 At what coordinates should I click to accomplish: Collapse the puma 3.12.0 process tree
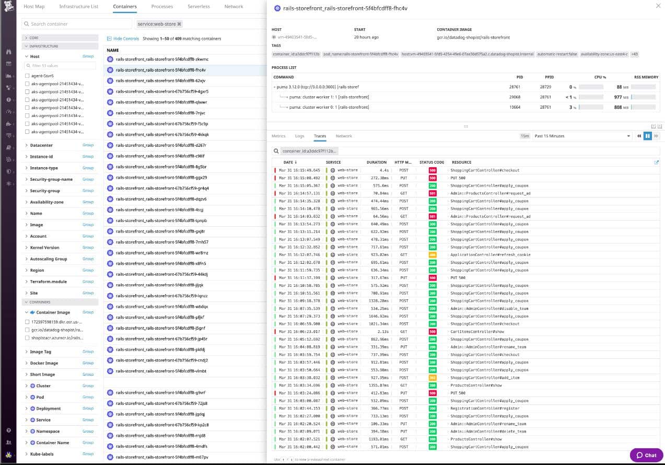pos(275,87)
